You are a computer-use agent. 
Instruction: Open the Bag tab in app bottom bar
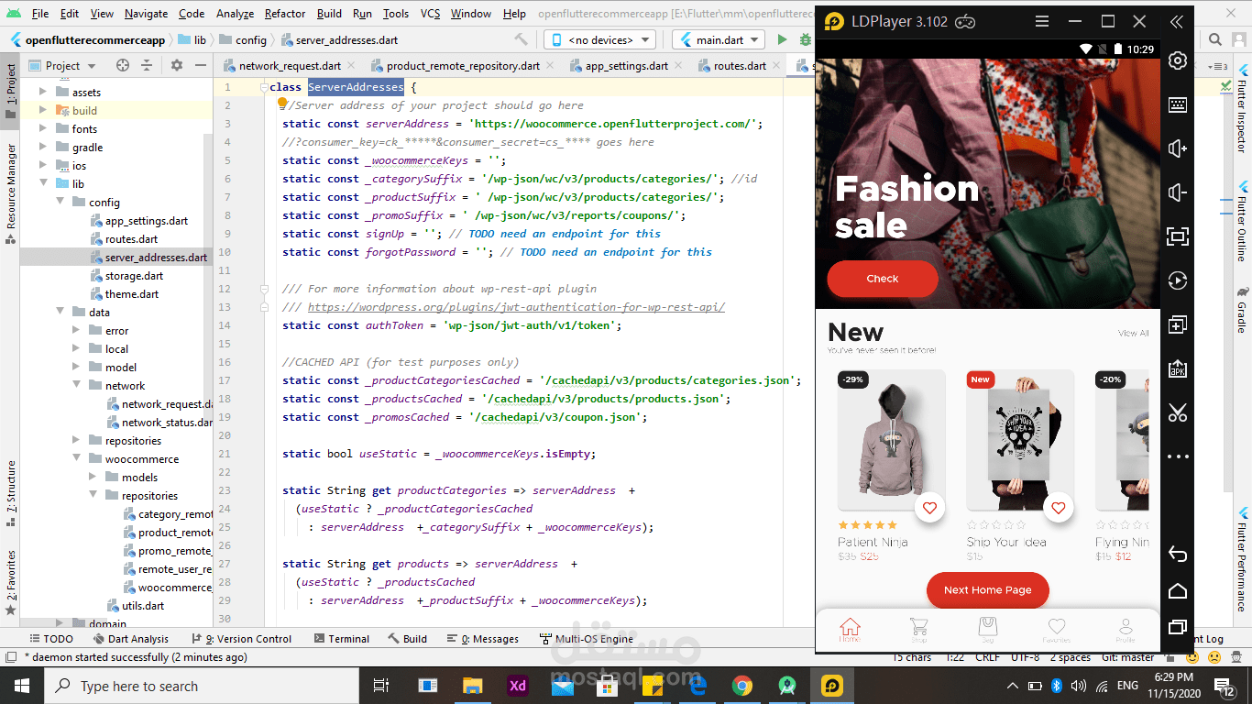(x=987, y=629)
